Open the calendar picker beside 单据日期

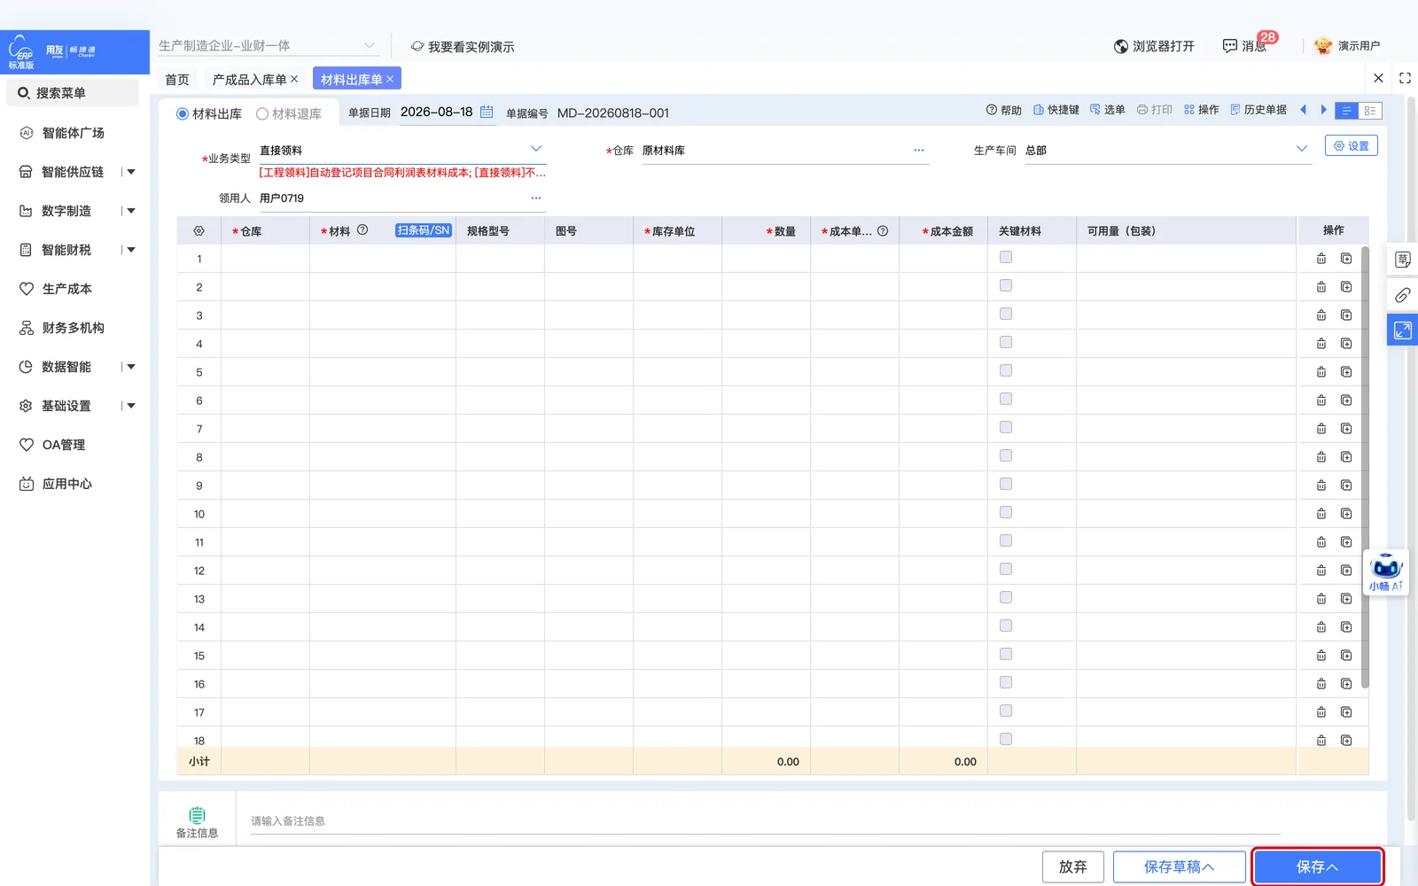tap(487, 112)
